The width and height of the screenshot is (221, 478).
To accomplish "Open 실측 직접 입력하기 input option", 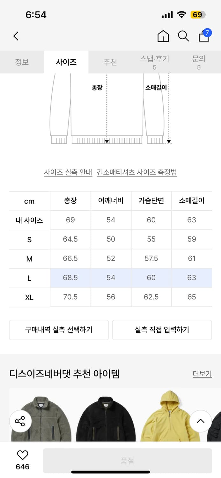I will tap(162, 330).
